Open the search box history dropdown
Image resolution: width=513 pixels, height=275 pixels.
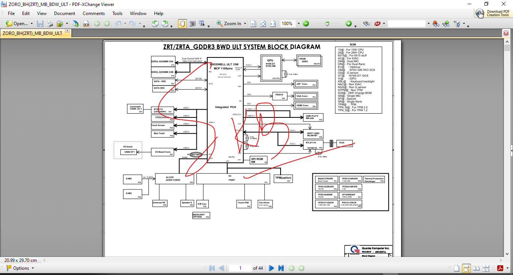tap(428, 24)
